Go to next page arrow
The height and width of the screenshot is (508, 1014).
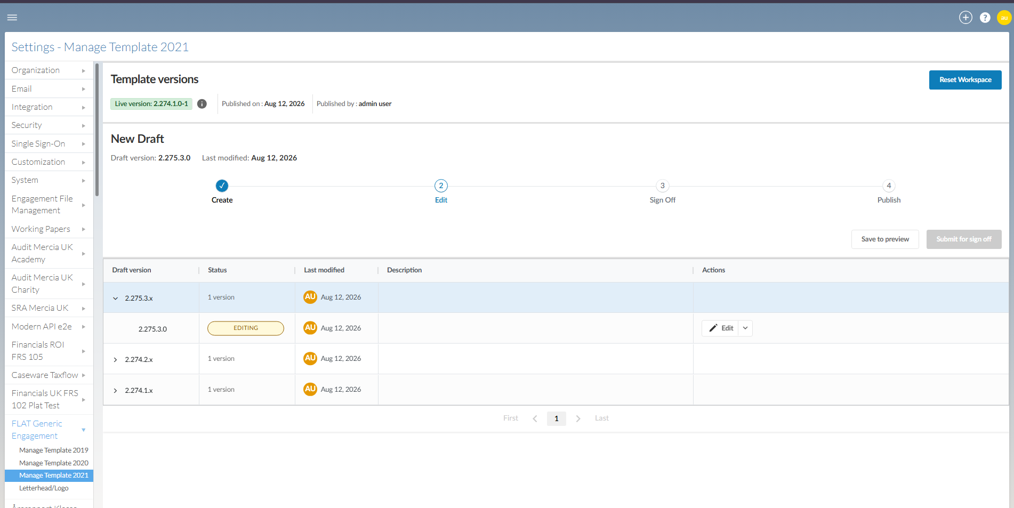point(578,418)
